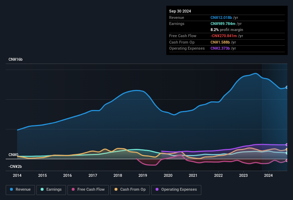Click the 2022 x-axis year label
Screen dimensions: 293x200
218,175
